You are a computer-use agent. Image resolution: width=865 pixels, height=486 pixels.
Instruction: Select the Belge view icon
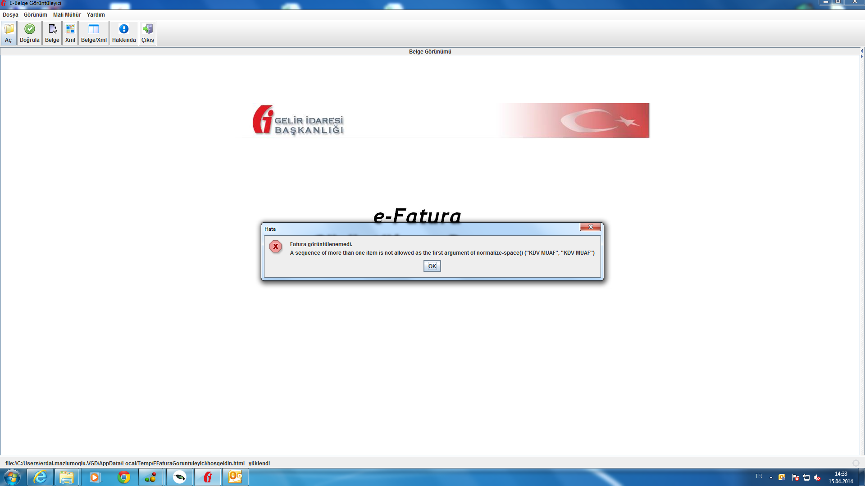[x=52, y=33]
